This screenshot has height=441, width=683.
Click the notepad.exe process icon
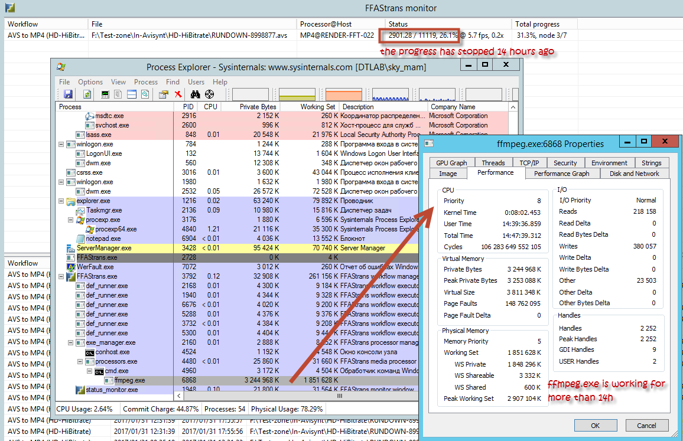point(80,239)
